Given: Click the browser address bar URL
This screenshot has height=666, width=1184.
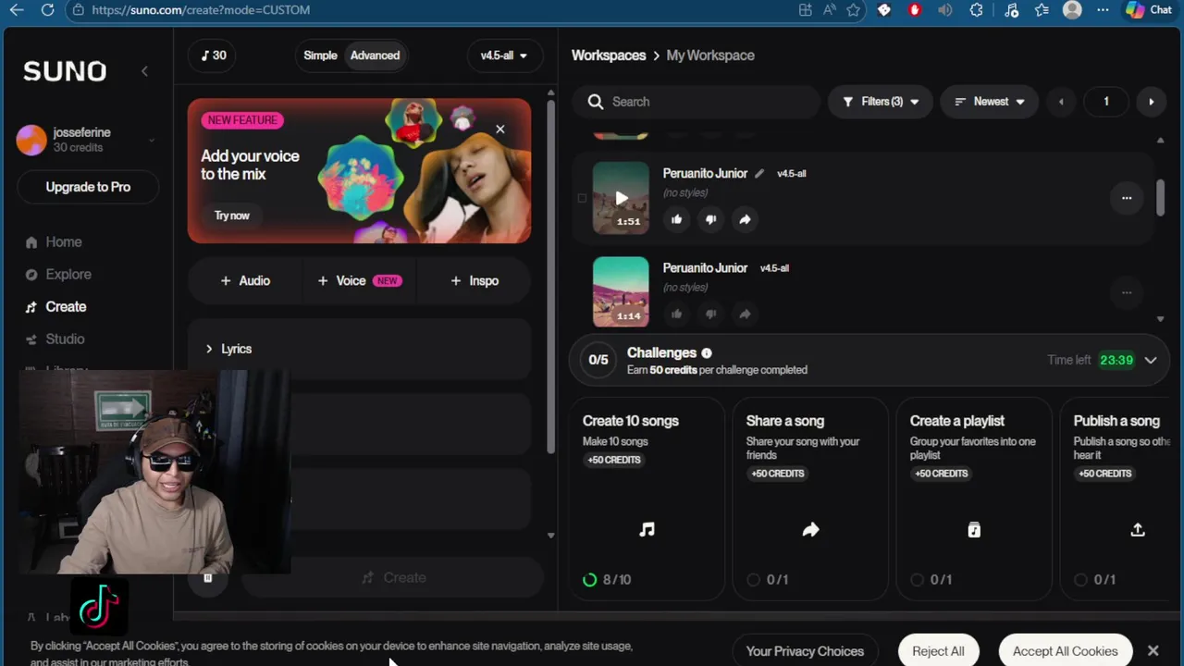Looking at the screenshot, I should pos(201,10).
